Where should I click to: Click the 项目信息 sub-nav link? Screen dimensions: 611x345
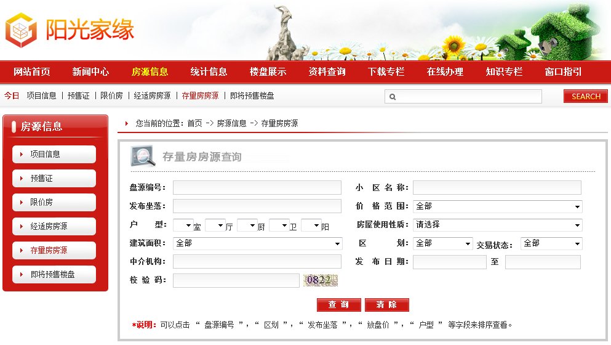point(41,95)
